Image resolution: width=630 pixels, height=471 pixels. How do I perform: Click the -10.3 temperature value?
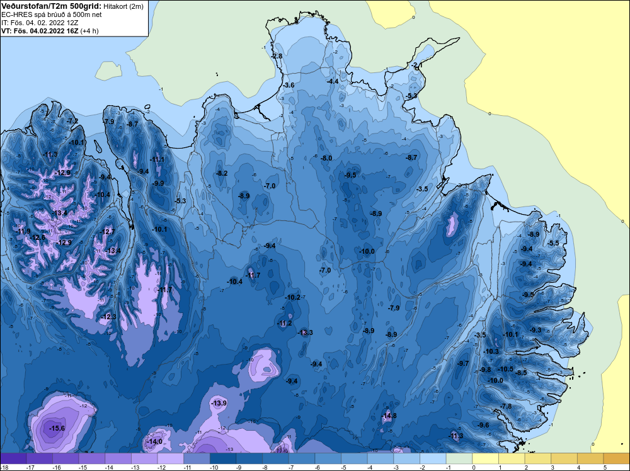(x=491, y=352)
